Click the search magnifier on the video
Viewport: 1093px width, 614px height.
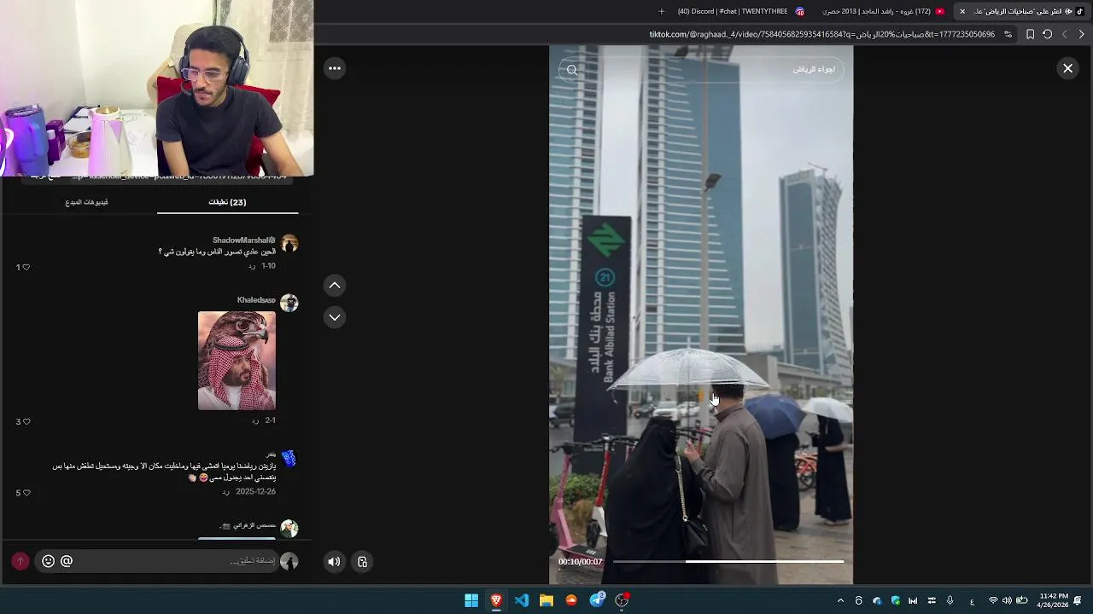[572, 70]
